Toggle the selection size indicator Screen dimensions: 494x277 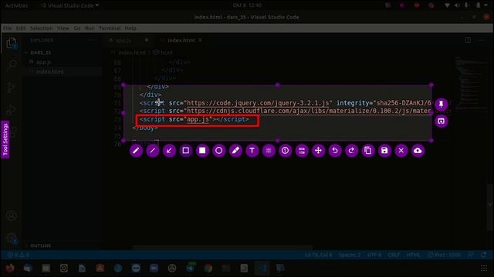302,151
